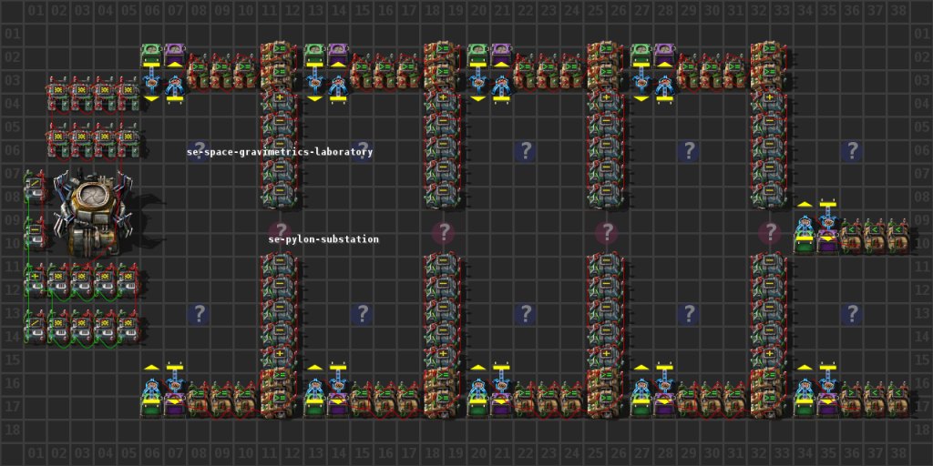Select purple chest in column 21, row 02
The width and height of the screenshot is (933, 466).
(502, 56)
